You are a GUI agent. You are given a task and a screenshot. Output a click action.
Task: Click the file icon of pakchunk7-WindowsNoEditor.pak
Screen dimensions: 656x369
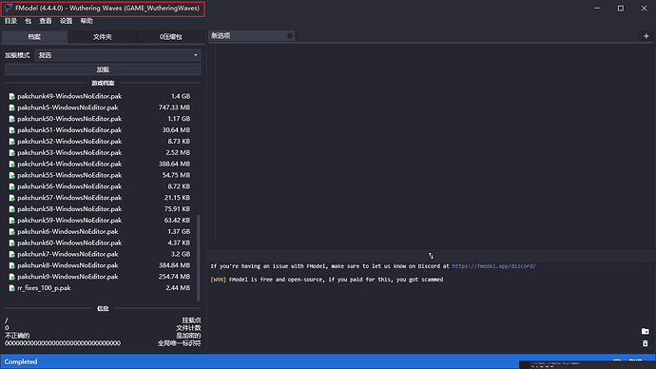11,254
